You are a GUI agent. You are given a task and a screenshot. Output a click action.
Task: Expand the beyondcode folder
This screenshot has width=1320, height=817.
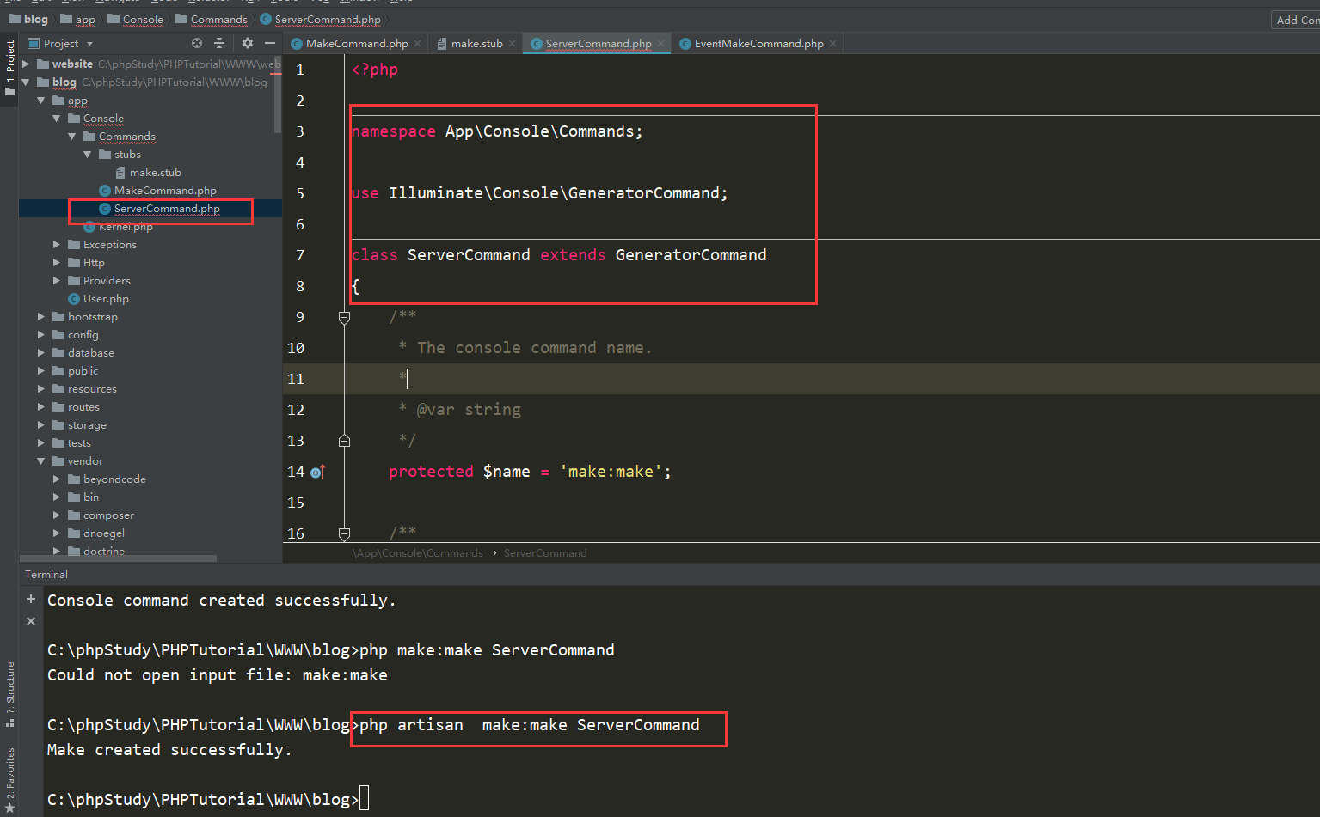click(57, 479)
